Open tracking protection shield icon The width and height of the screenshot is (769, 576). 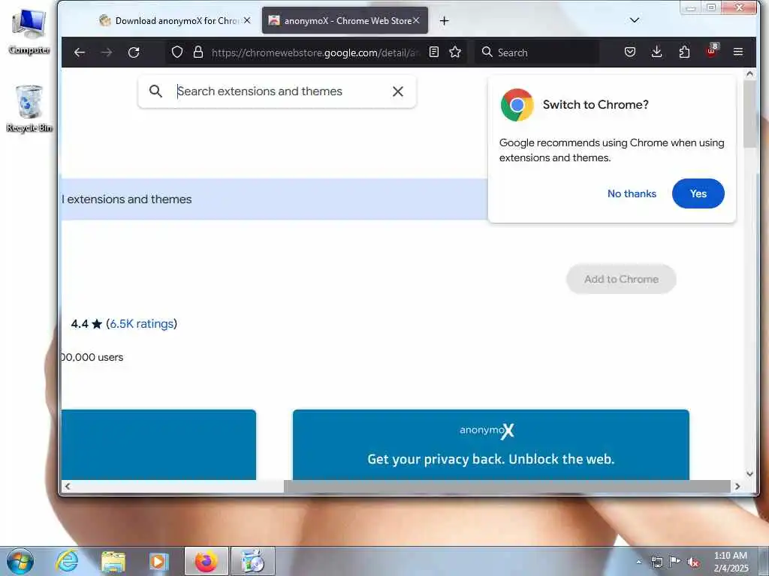[177, 52]
